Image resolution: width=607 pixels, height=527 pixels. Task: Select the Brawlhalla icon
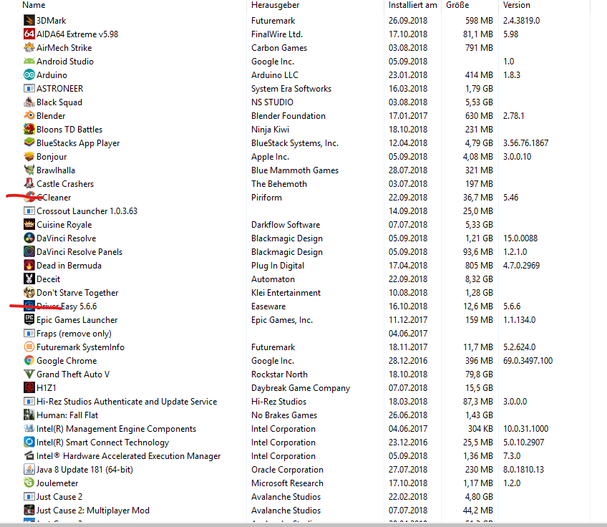(29, 170)
